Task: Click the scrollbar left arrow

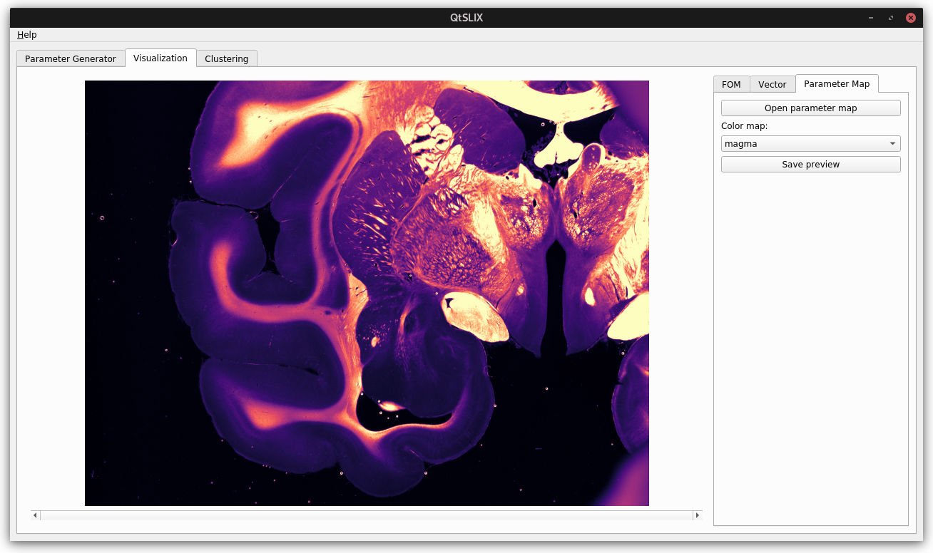Action: [36, 515]
